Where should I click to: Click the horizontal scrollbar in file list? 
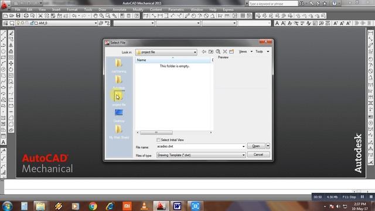(x=156, y=132)
